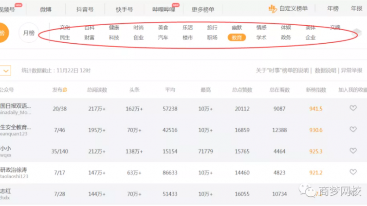Open the taolaoshi123 account row
This screenshot has width=367, height=206.
(x=14, y=176)
